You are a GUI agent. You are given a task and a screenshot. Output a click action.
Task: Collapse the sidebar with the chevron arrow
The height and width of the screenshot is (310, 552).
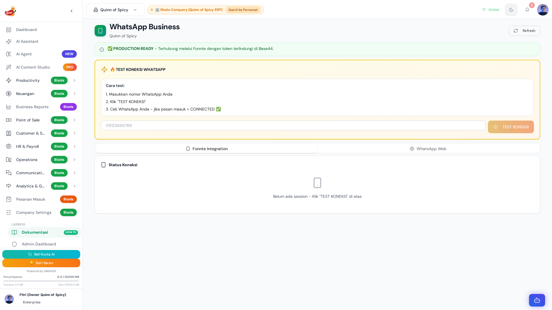[x=72, y=11]
